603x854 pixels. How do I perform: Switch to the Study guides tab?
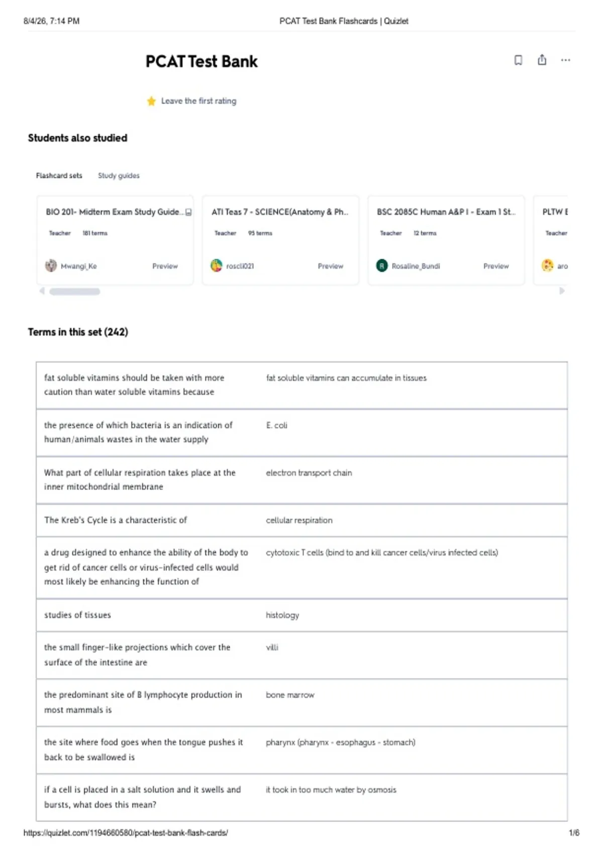point(119,175)
